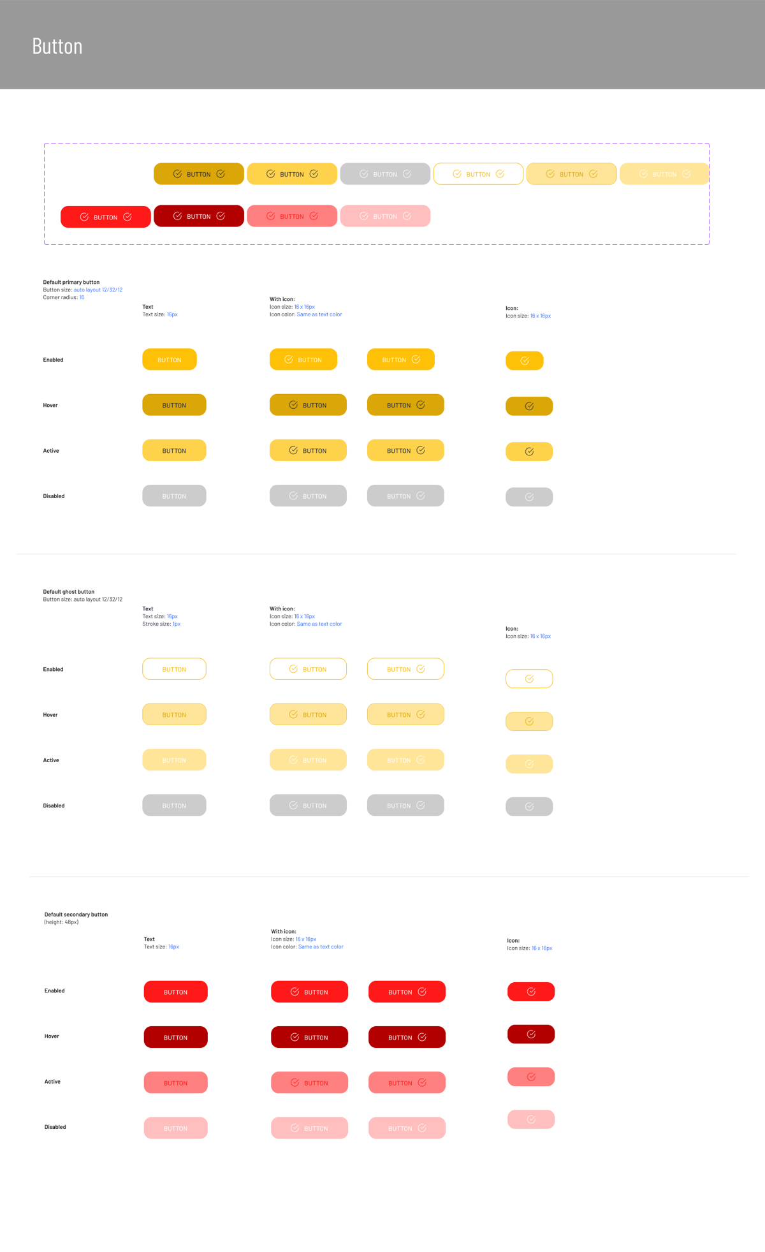Viewport: 765px width, 1252px height.
Task: Click the dark gold icon-only primary Hover button
Action: (528, 406)
